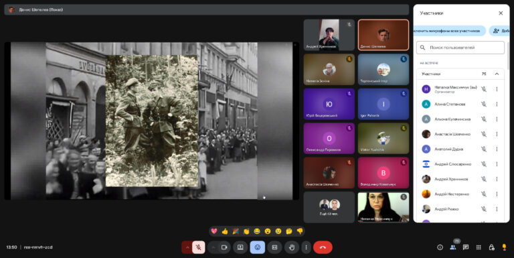Start presenting your screen
The height and width of the screenshot is (258, 514).
click(240, 247)
